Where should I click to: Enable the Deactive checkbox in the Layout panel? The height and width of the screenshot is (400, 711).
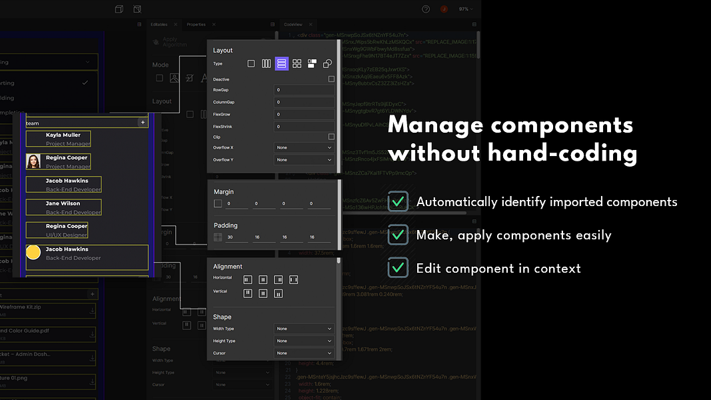pyautogui.click(x=331, y=79)
